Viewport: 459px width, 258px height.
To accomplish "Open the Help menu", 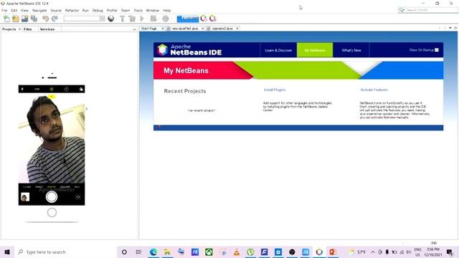I will tap(167, 10).
